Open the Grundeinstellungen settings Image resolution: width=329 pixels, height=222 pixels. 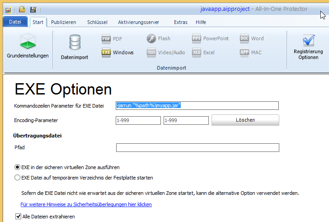(x=28, y=47)
